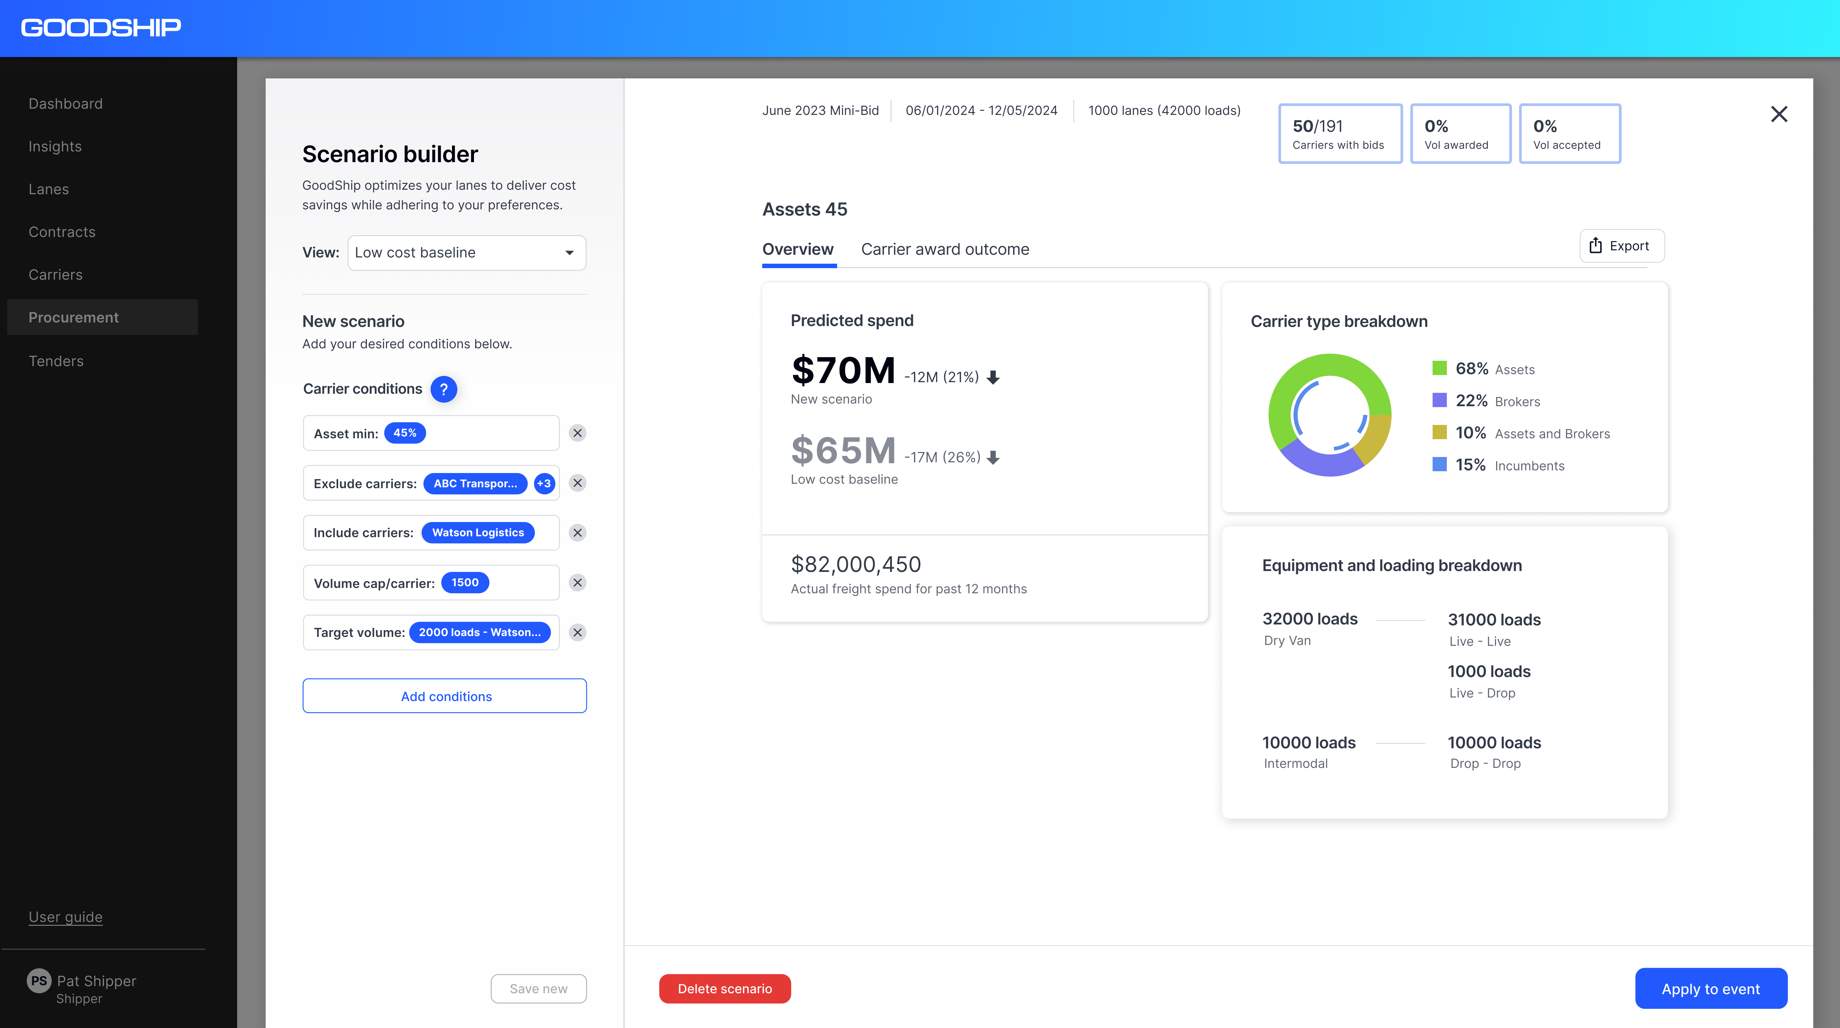Screen dimensions: 1840x1028
Task: Open Dashboard in the sidebar
Action: (66, 104)
